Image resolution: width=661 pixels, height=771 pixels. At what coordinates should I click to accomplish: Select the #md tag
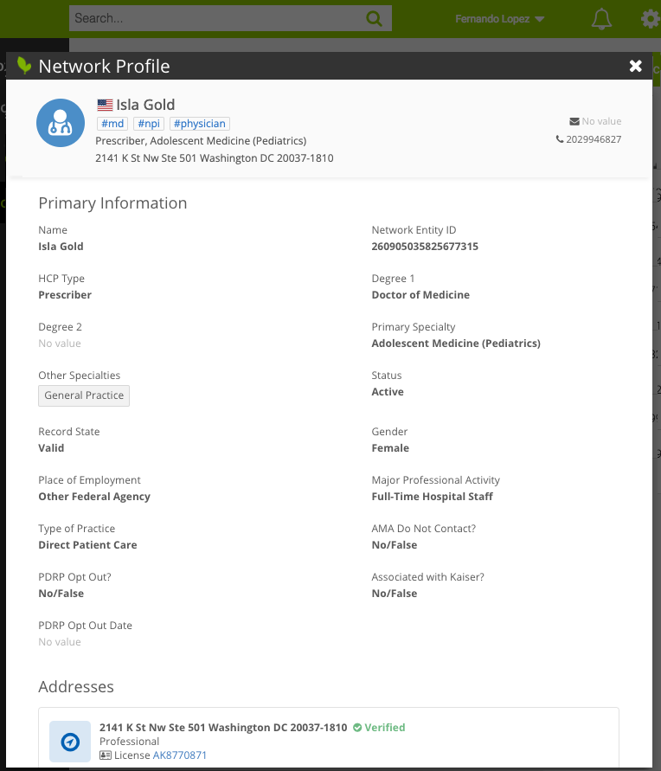[x=112, y=124]
